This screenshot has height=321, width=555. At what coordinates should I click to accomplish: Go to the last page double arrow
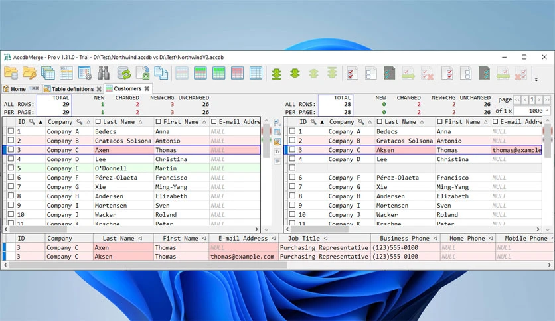pos(547,99)
